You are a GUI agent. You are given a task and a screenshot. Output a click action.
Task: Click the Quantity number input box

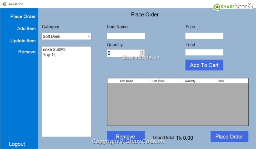[123, 53]
